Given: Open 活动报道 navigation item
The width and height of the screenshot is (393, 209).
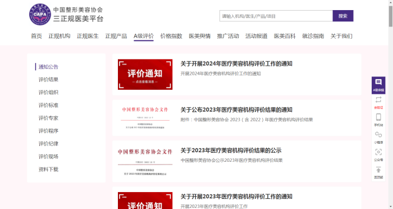Looking at the screenshot, I should [x=256, y=36].
